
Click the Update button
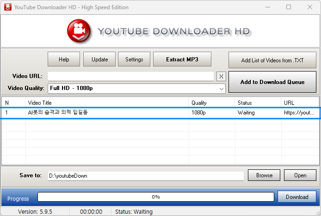click(99, 59)
